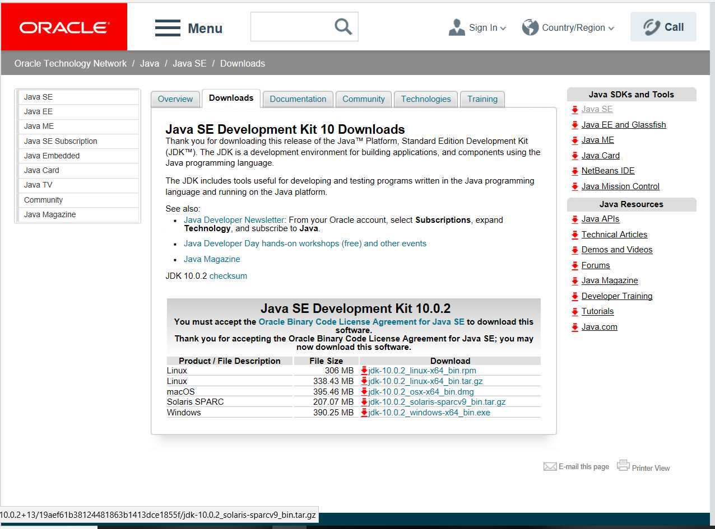Click the red arrow icon beside Developer Training
715x529 pixels.
coord(575,296)
